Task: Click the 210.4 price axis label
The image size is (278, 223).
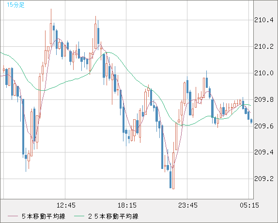Action: [x=264, y=20]
